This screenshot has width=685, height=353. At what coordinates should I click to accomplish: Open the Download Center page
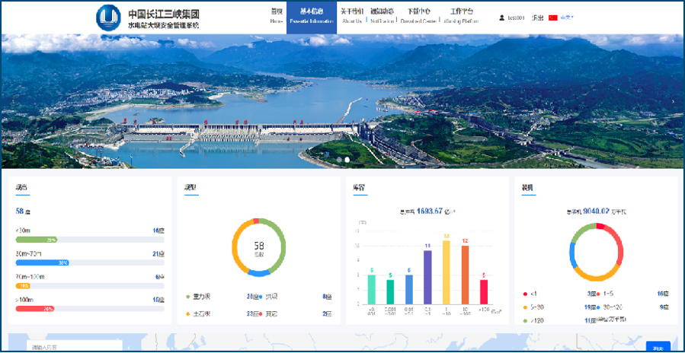[x=419, y=16]
